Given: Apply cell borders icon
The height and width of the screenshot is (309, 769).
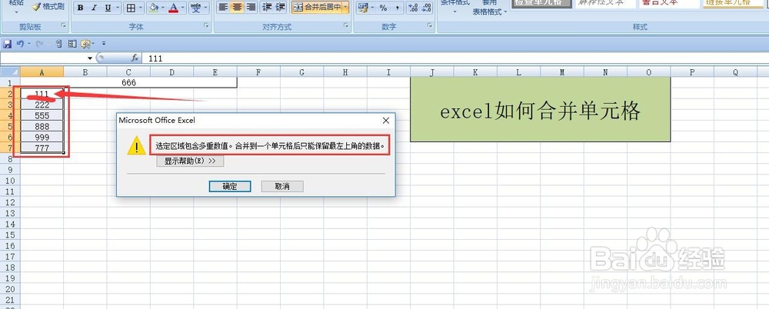Looking at the screenshot, I should 131,8.
